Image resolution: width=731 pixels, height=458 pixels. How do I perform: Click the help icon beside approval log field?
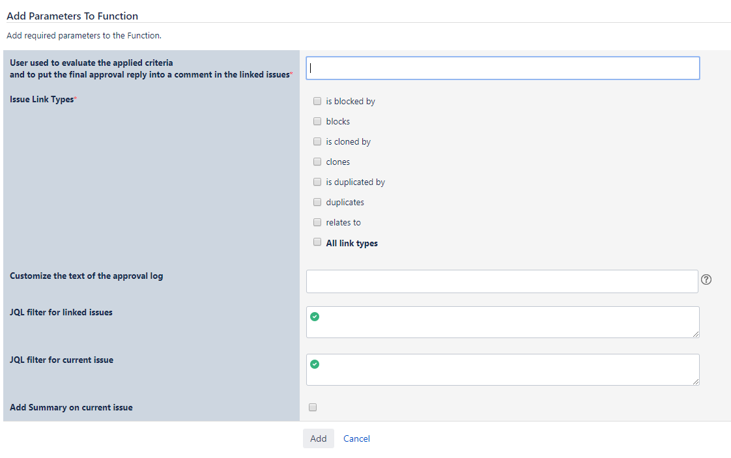click(706, 279)
